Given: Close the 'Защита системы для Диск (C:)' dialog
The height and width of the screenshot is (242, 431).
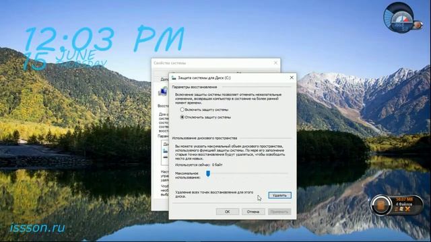Looking at the screenshot, I should [x=292, y=78].
